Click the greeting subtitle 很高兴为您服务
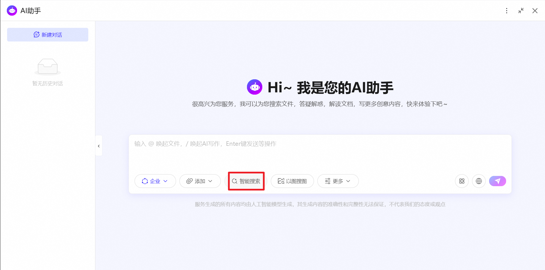 pyautogui.click(x=320, y=104)
